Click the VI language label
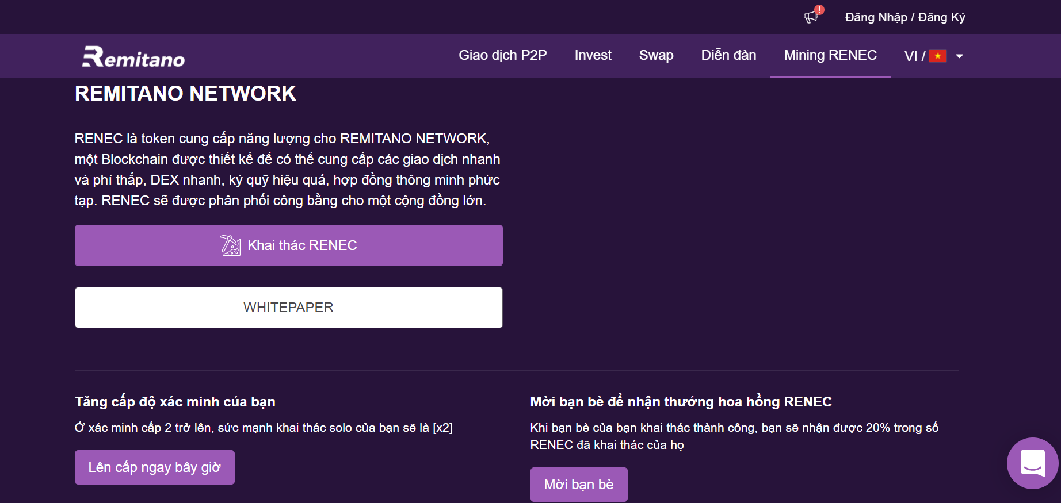This screenshot has width=1061, height=503. 911,56
